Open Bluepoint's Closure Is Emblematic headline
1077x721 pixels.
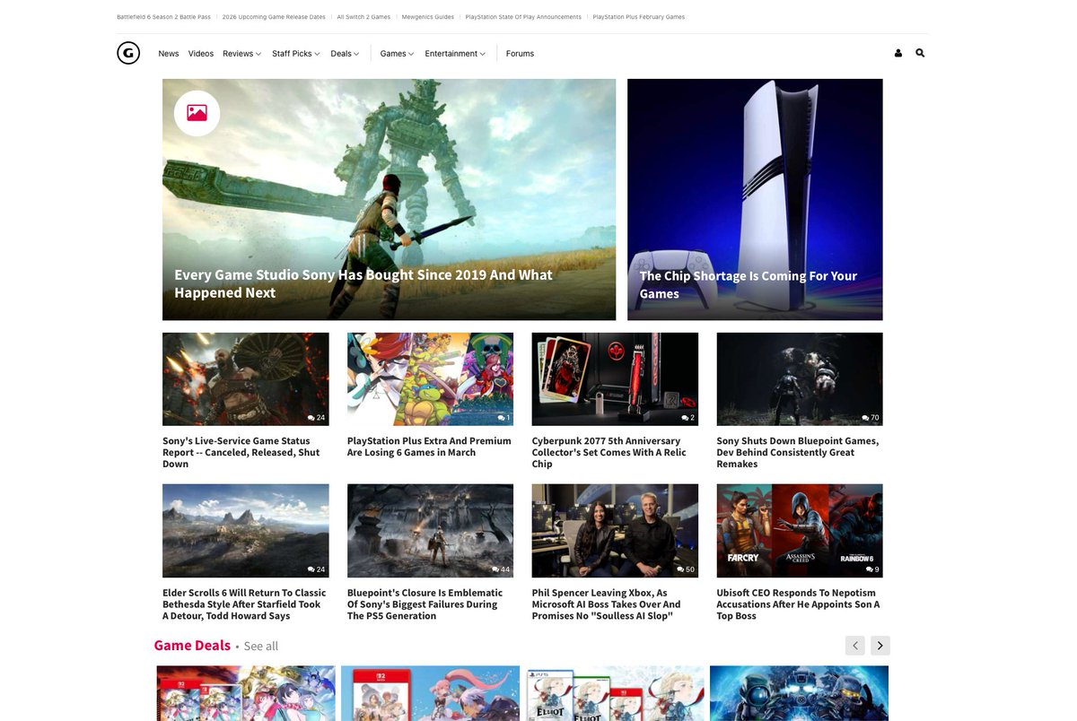click(425, 604)
